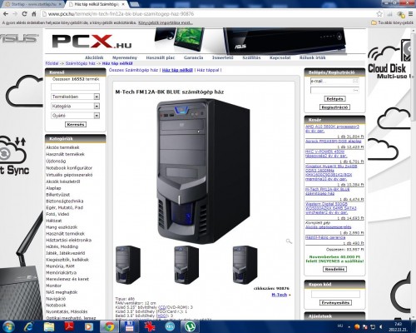416x333 pixels.
Task: Open the browser home page icon
Action: tap(34, 14)
